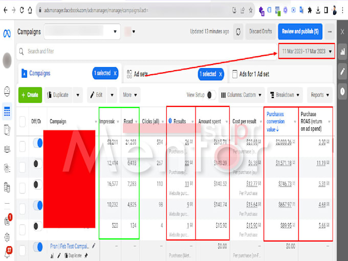Open the ad account selector dropdown
The image size is (348, 261).
82,32
